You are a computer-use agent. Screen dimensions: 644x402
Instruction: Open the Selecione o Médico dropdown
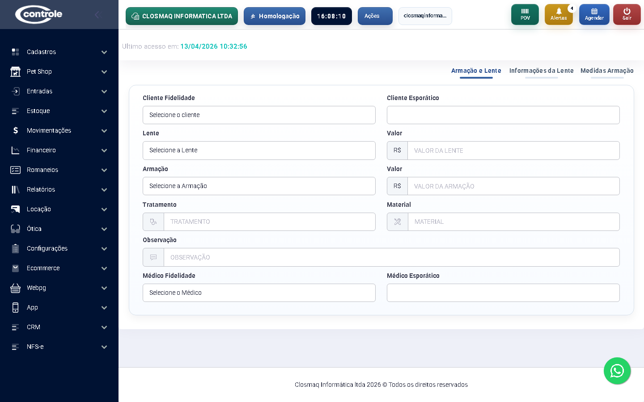click(259, 293)
